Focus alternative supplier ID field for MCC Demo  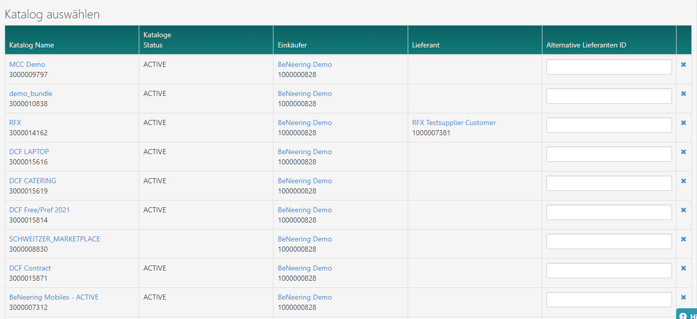(x=609, y=67)
